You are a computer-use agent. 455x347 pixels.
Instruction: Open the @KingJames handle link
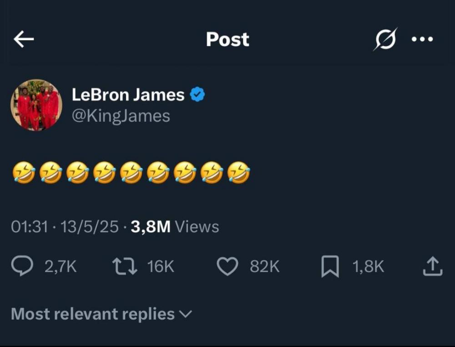click(121, 116)
